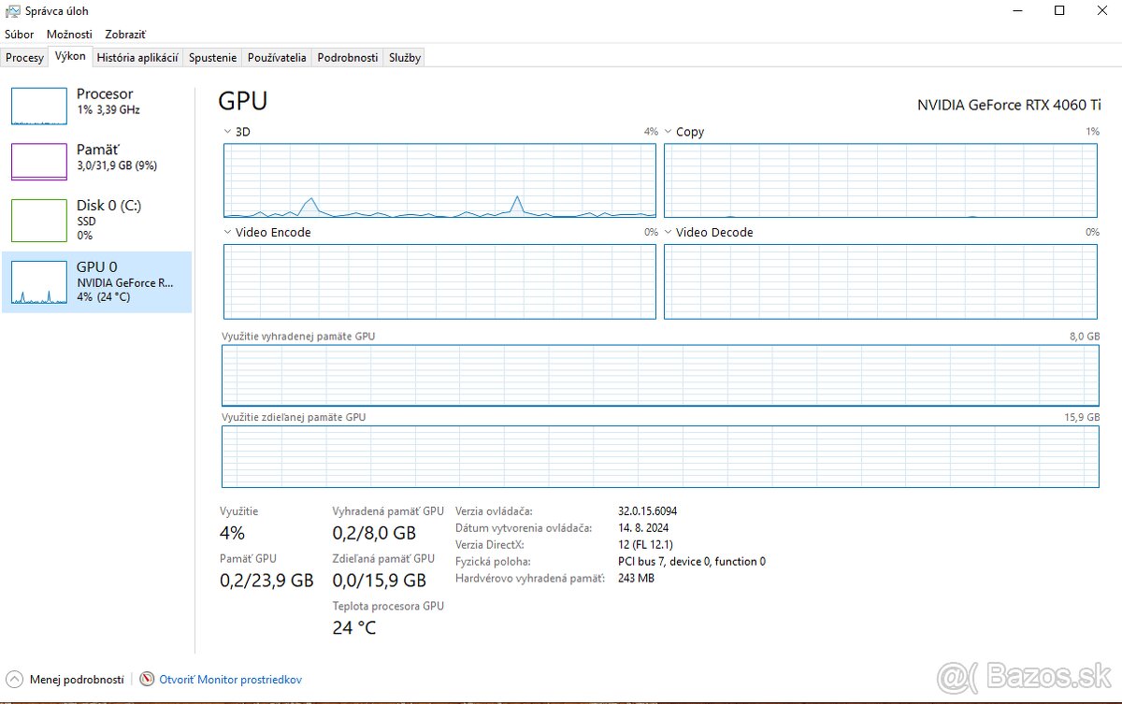Viewport: 1122px width, 704px height.
Task: Click the Menej podrobnosti collapse arrow icon
Action: (x=15, y=680)
